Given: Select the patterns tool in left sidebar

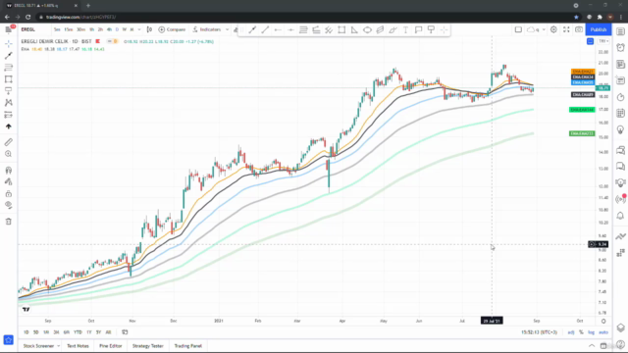Looking at the screenshot, I should pos(9,103).
